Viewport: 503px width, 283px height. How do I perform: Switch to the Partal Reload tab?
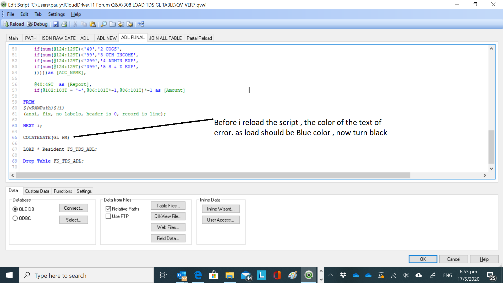click(x=199, y=38)
